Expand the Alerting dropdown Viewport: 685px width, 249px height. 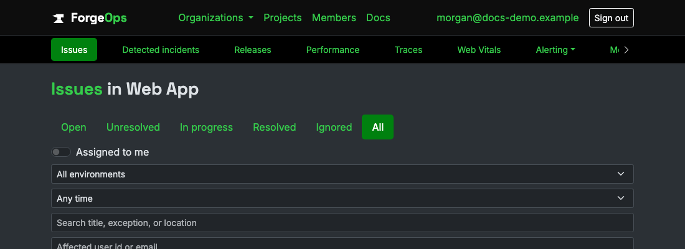555,50
